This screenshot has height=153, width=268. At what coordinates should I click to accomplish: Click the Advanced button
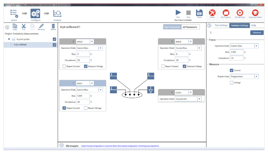[x=257, y=32]
